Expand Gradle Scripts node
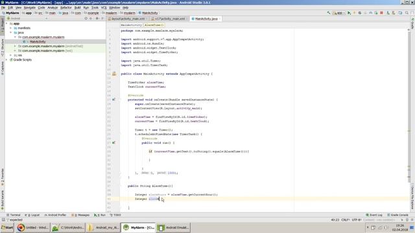The height and width of the screenshot is (233, 415). pyautogui.click(x=6, y=60)
